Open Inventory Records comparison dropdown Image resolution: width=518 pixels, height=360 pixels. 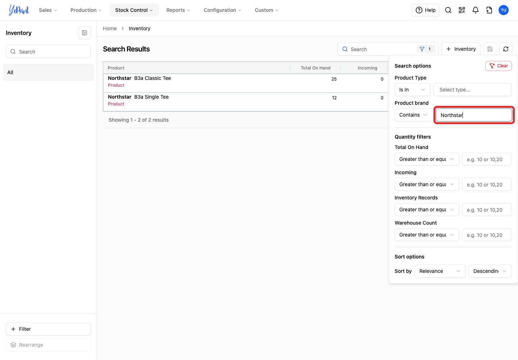tap(427, 210)
